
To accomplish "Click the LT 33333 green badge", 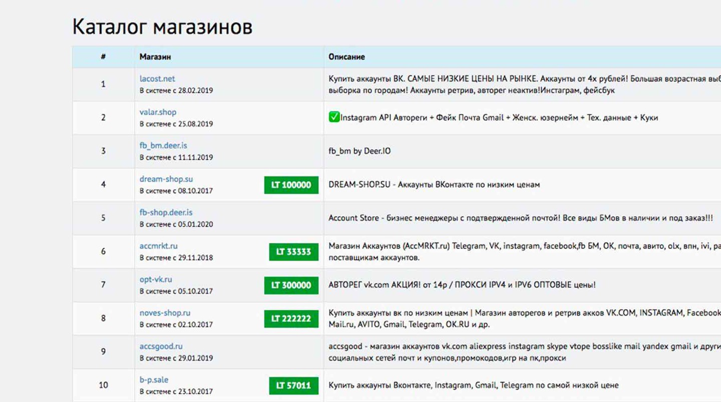I will click(x=294, y=252).
